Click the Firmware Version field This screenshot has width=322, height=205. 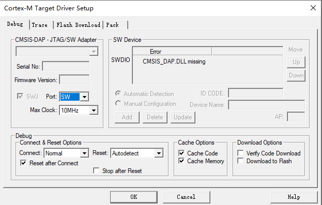pos(74,80)
